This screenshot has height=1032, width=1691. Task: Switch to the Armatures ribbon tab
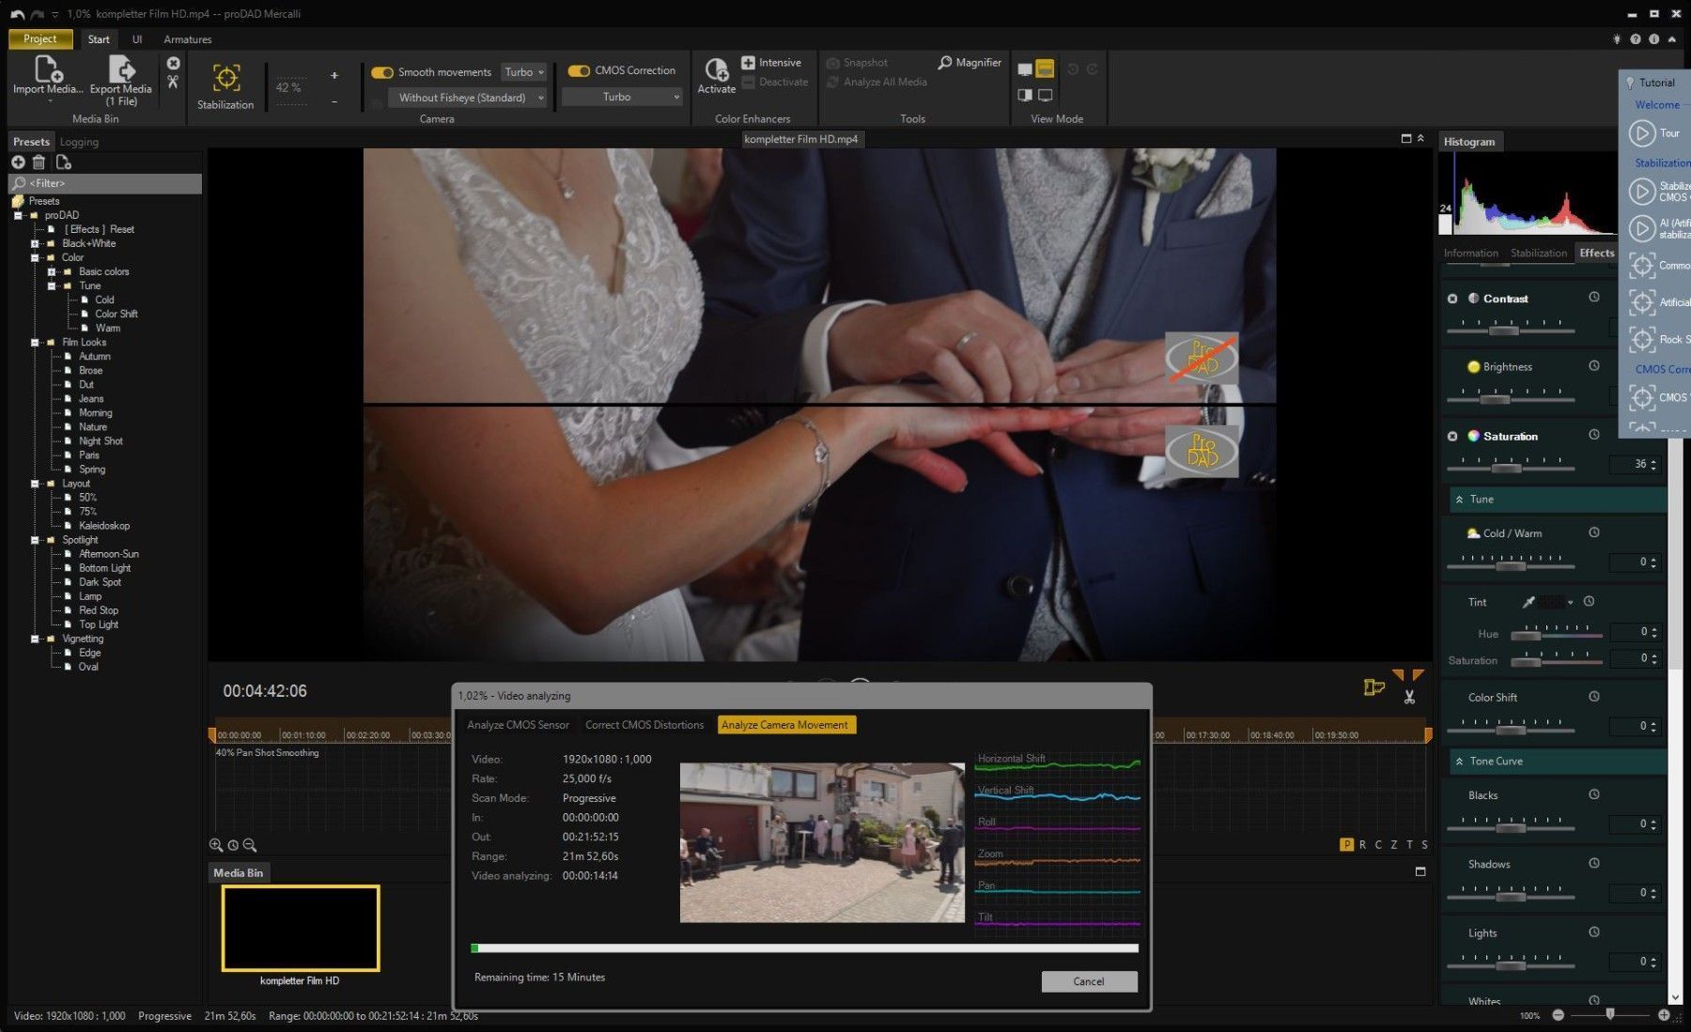coord(188,39)
